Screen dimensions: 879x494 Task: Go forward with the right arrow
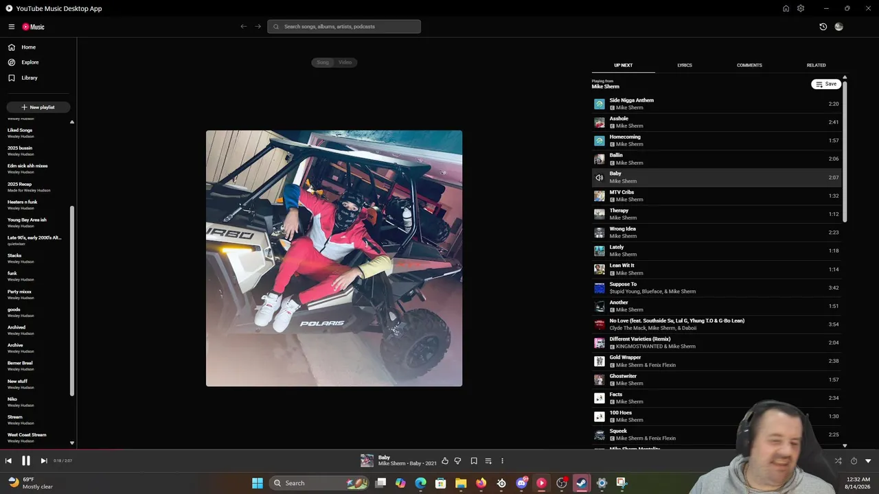[258, 27]
